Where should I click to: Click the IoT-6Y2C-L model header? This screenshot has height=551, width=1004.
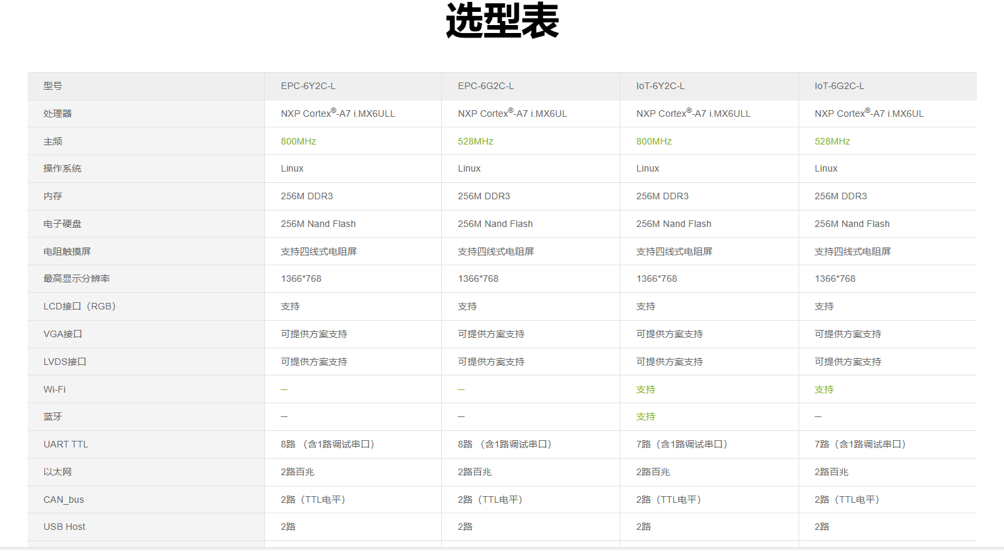click(660, 86)
